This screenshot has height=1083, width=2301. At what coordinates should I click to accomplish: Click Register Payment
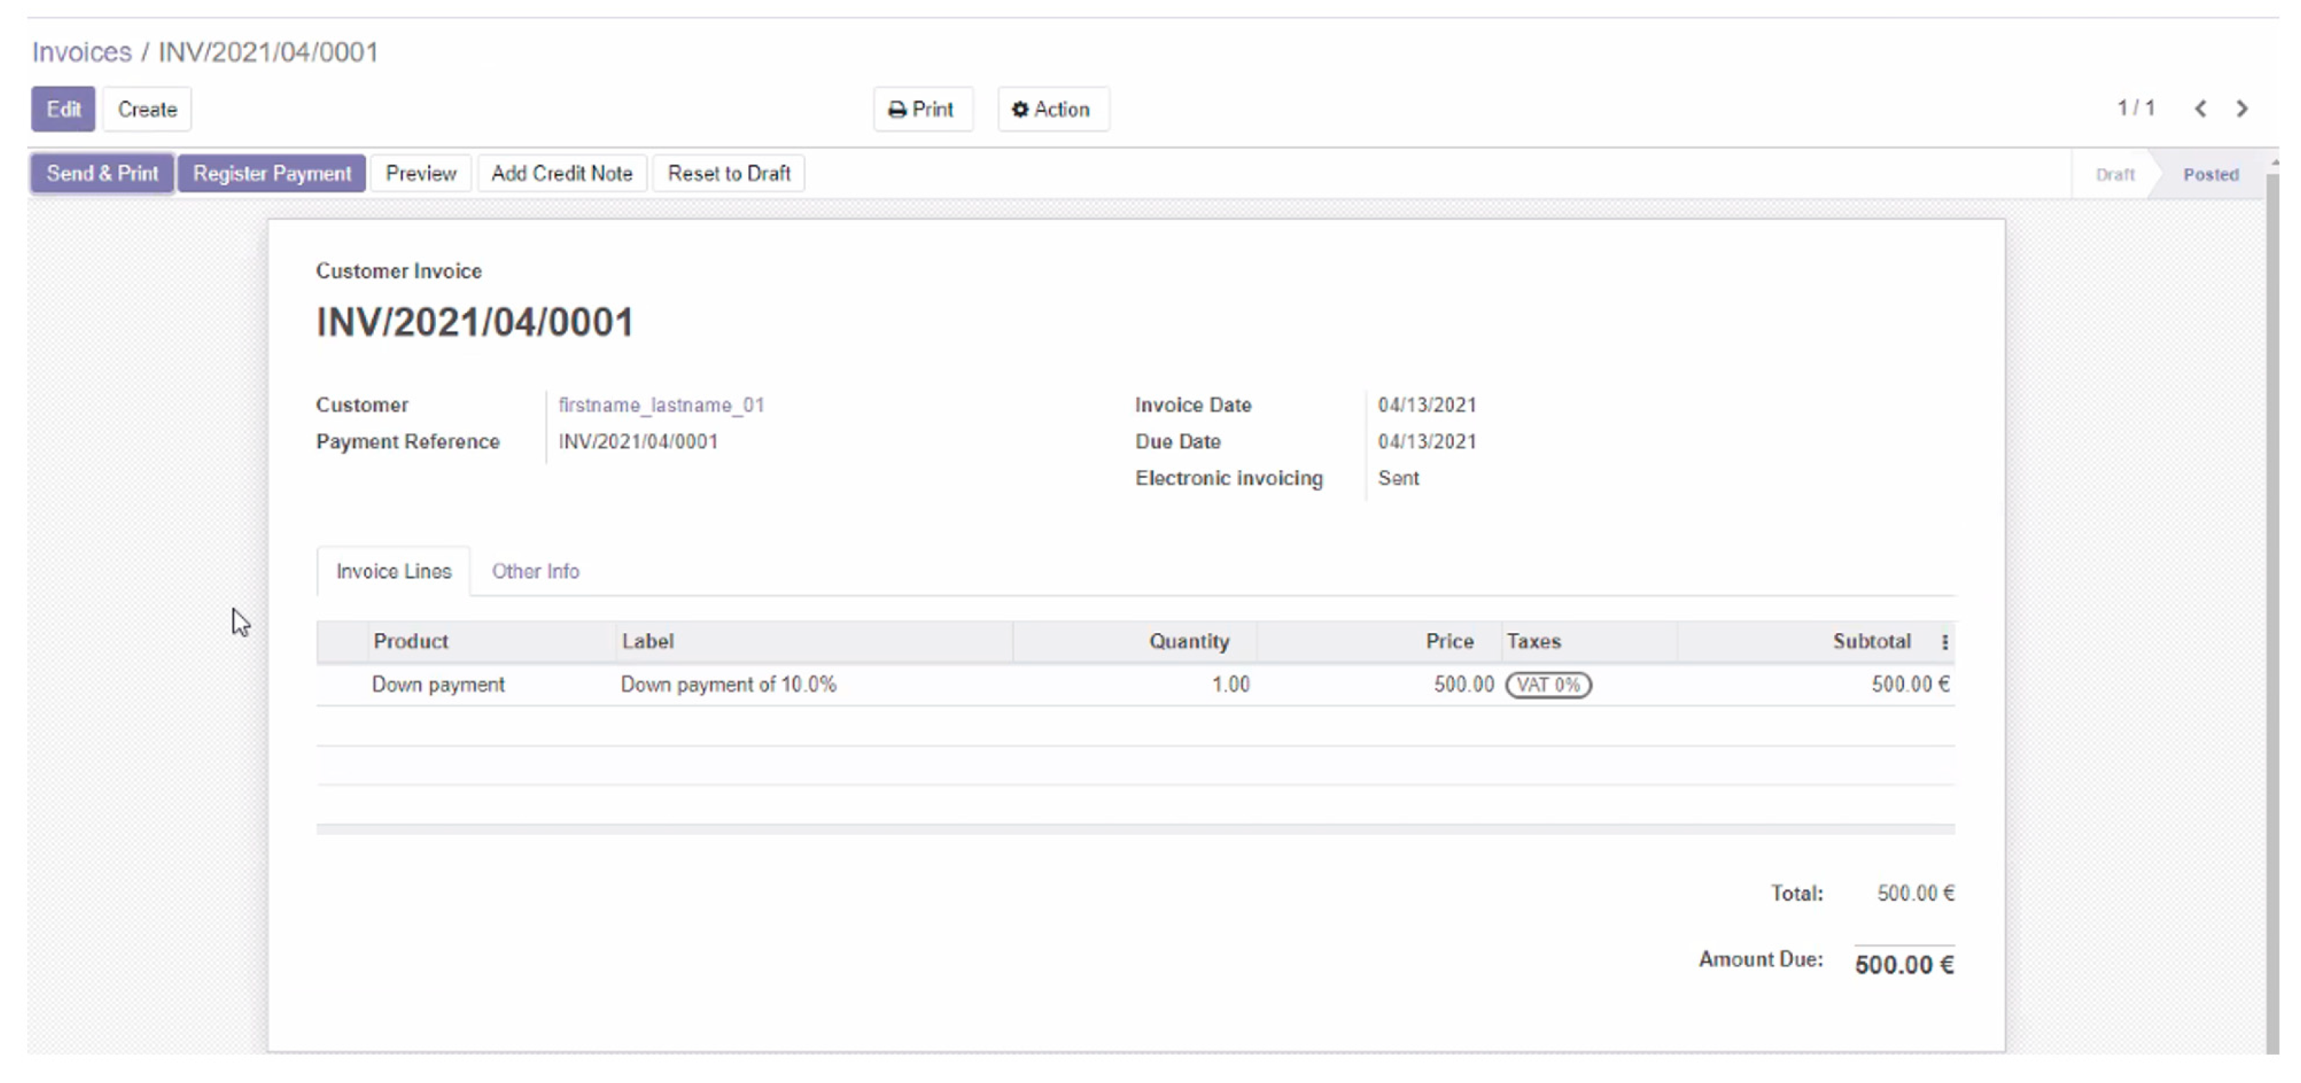(x=271, y=173)
